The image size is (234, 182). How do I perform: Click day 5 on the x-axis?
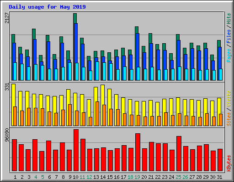click(x=43, y=177)
